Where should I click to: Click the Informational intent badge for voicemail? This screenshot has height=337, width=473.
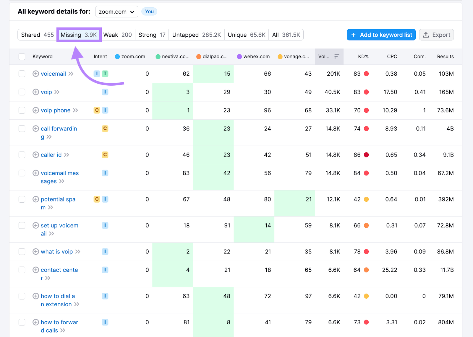[x=97, y=74]
